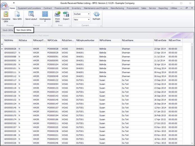Select row GR00000117

(10, 80)
